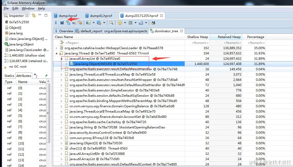Show hidden Inspector tabs via chevron 2
Image resolution: width=293 pixels, height=167 pixels.
point(35,75)
